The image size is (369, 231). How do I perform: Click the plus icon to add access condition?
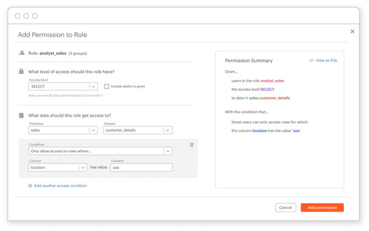pyautogui.click(x=30, y=186)
